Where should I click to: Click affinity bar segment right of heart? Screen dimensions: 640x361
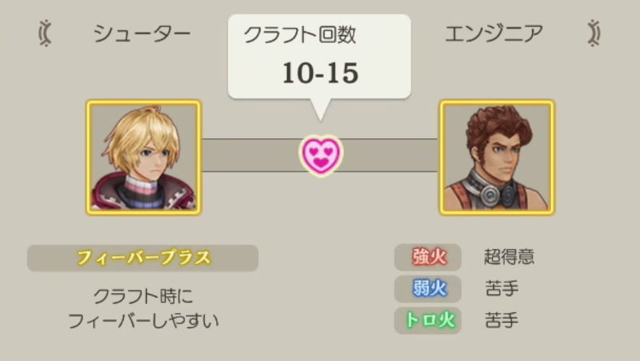click(391, 156)
